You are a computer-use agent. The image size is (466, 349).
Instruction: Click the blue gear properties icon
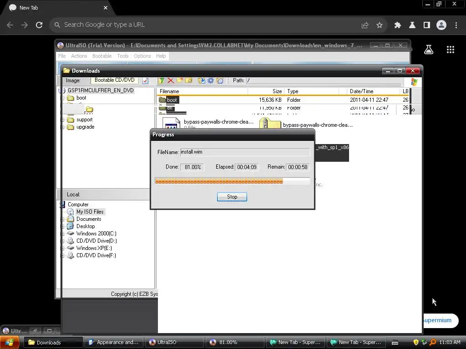coord(211,80)
